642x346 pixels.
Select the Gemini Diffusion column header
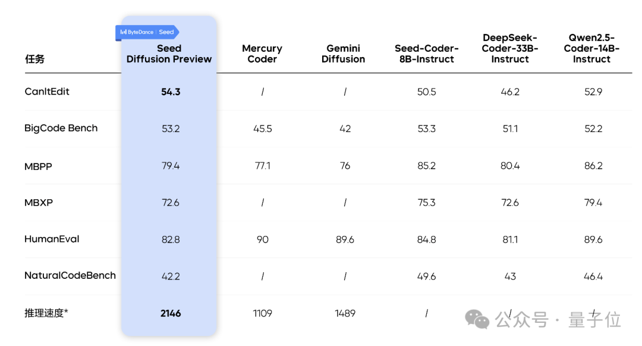tap(343, 54)
